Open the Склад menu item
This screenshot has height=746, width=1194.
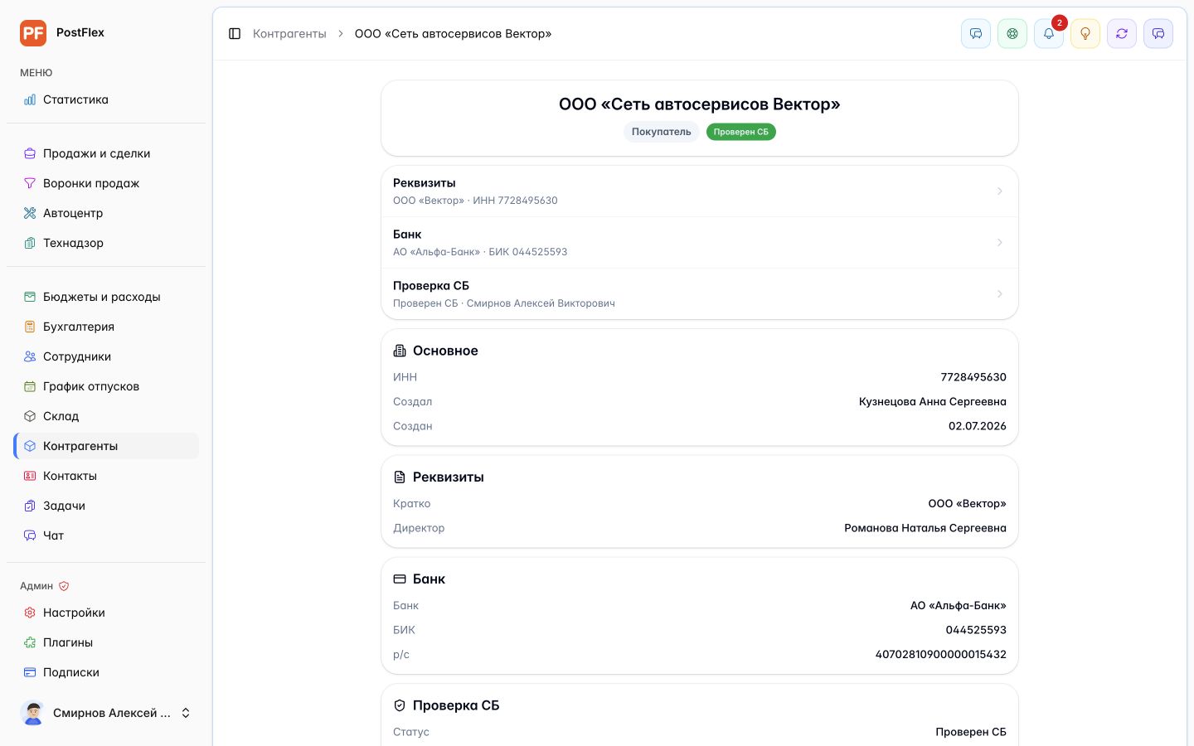coord(106,416)
